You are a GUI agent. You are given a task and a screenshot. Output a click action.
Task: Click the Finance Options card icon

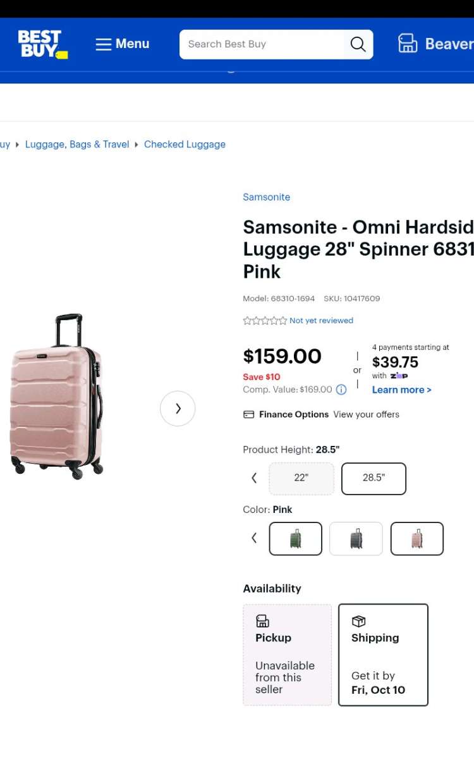pos(249,414)
